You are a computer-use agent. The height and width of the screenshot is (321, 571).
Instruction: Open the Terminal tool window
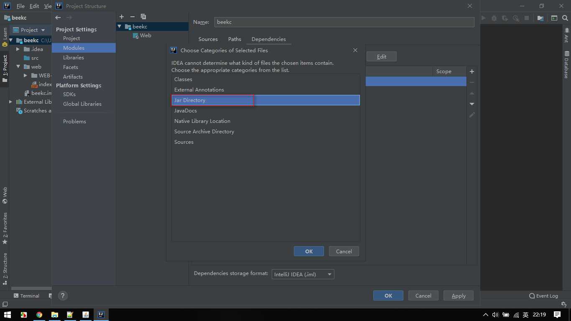(26, 296)
